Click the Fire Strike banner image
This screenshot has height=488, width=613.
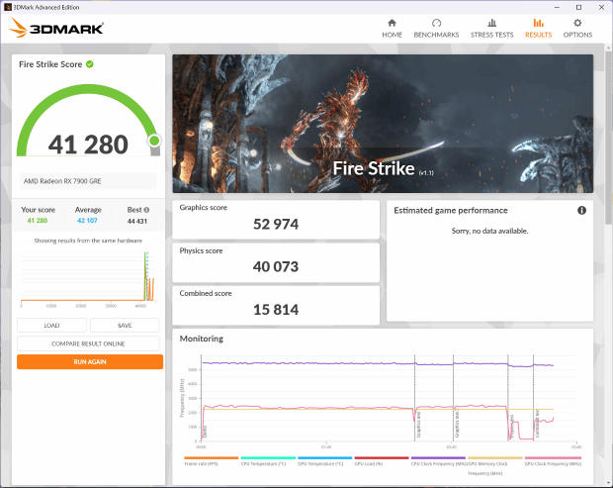click(383, 124)
